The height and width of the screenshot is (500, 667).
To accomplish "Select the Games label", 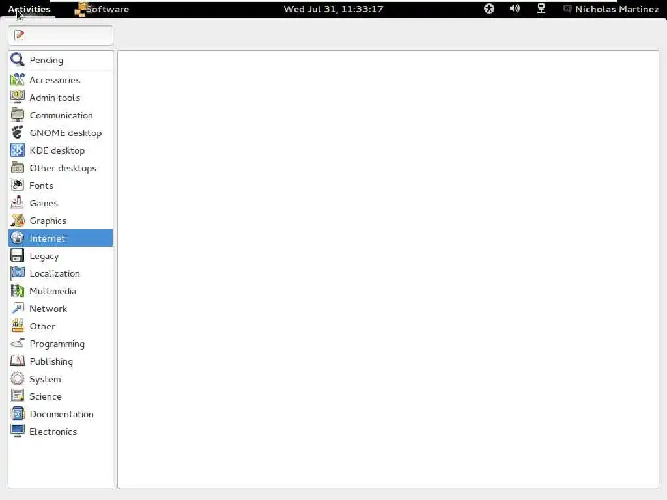I will coord(44,203).
